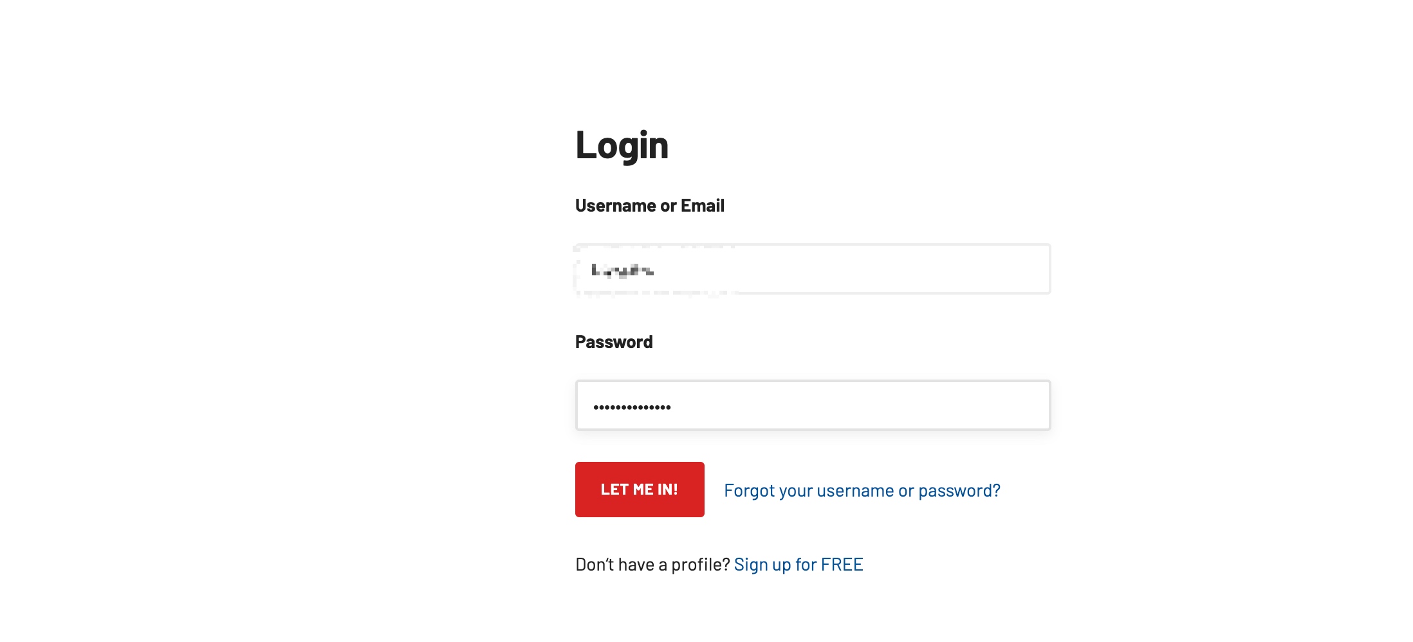Click the Login heading text
This screenshot has width=1413, height=642.
(622, 145)
